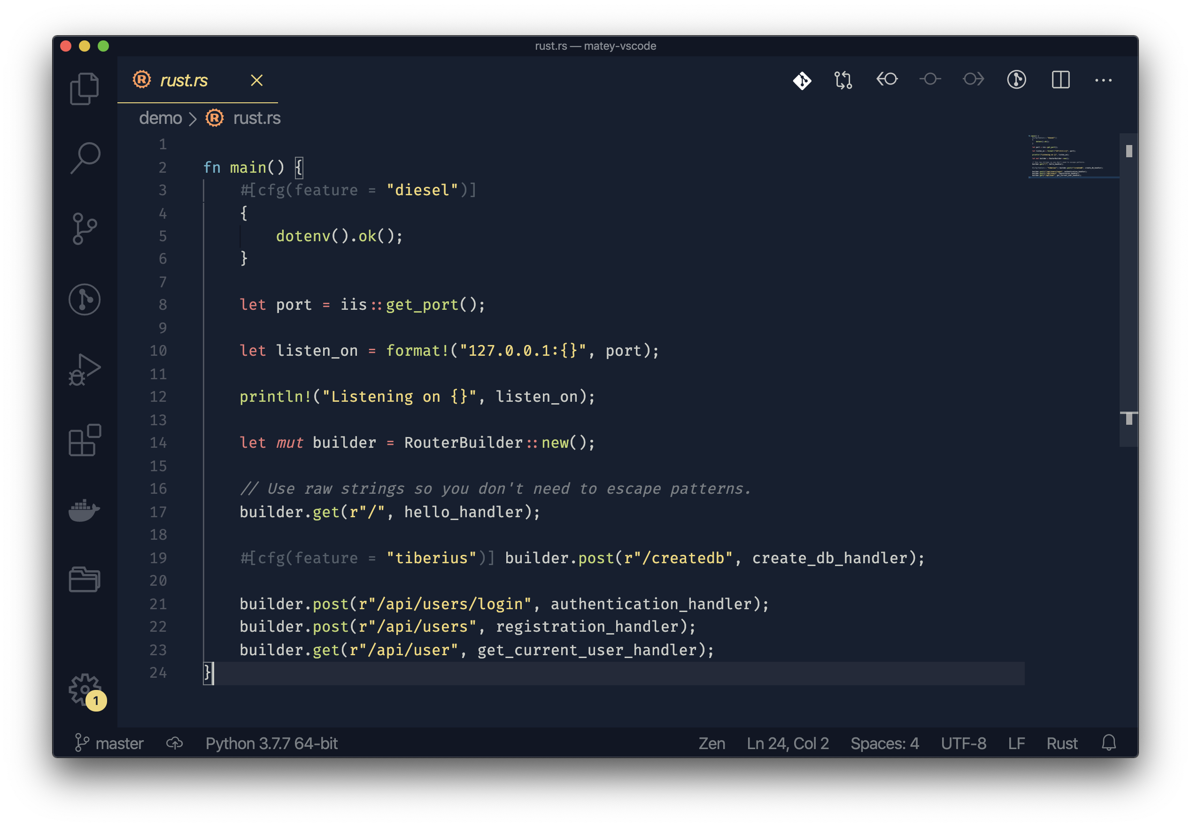
Task: Toggle Zen mode in status bar
Action: point(712,743)
